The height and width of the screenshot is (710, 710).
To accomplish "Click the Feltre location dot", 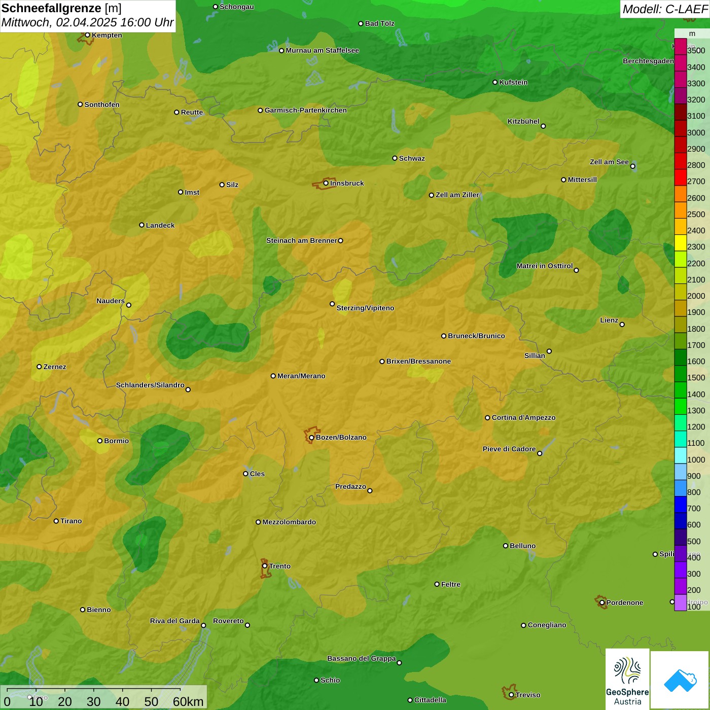I will [437, 584].
